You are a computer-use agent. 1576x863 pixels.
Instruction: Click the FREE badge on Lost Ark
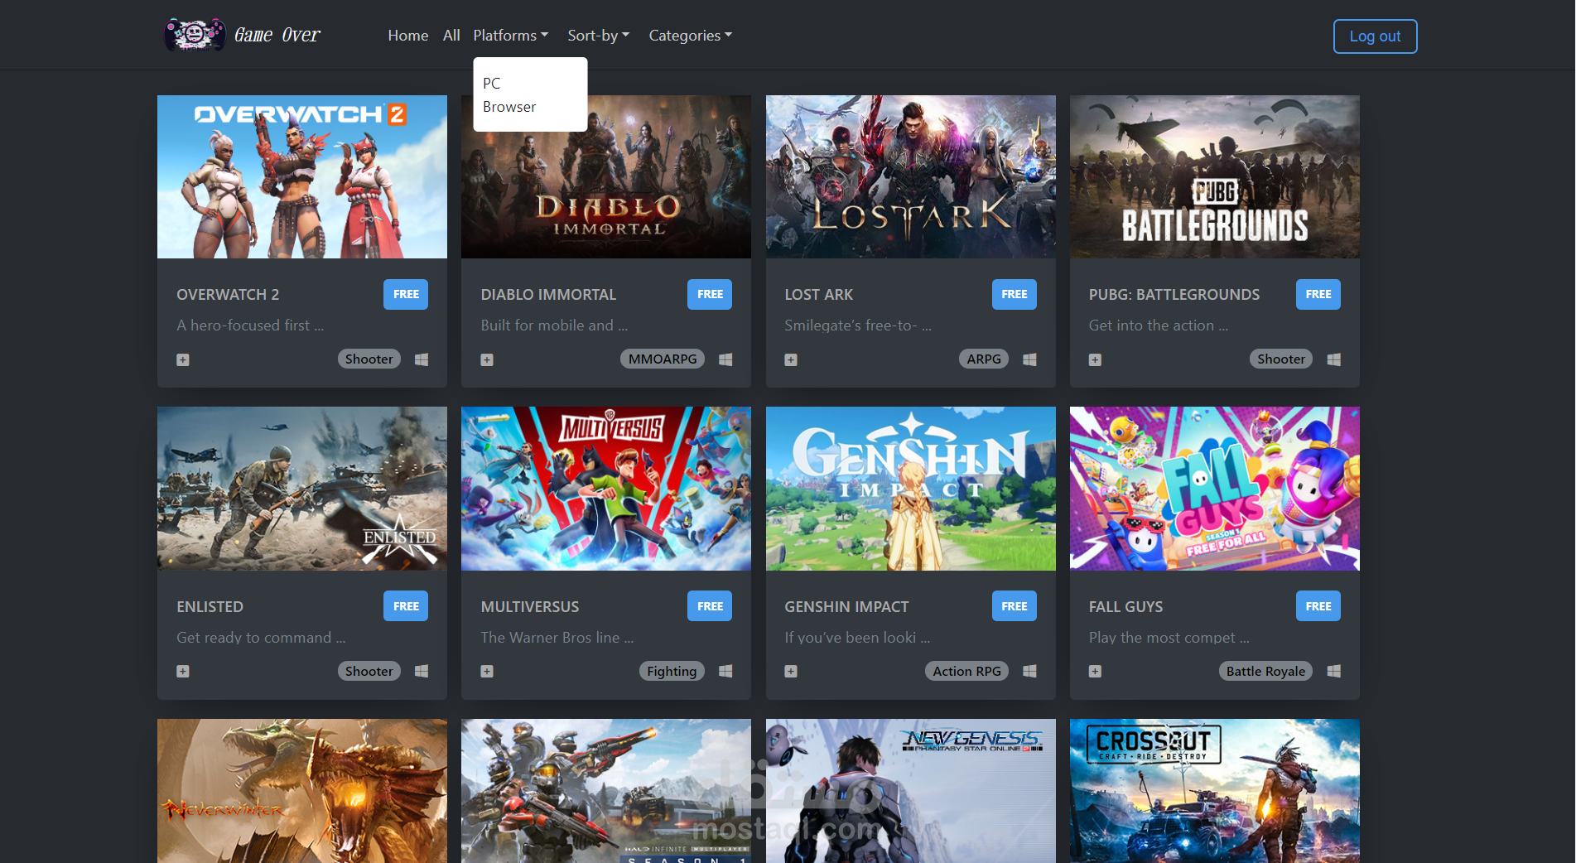click(x=1015, y=294)
